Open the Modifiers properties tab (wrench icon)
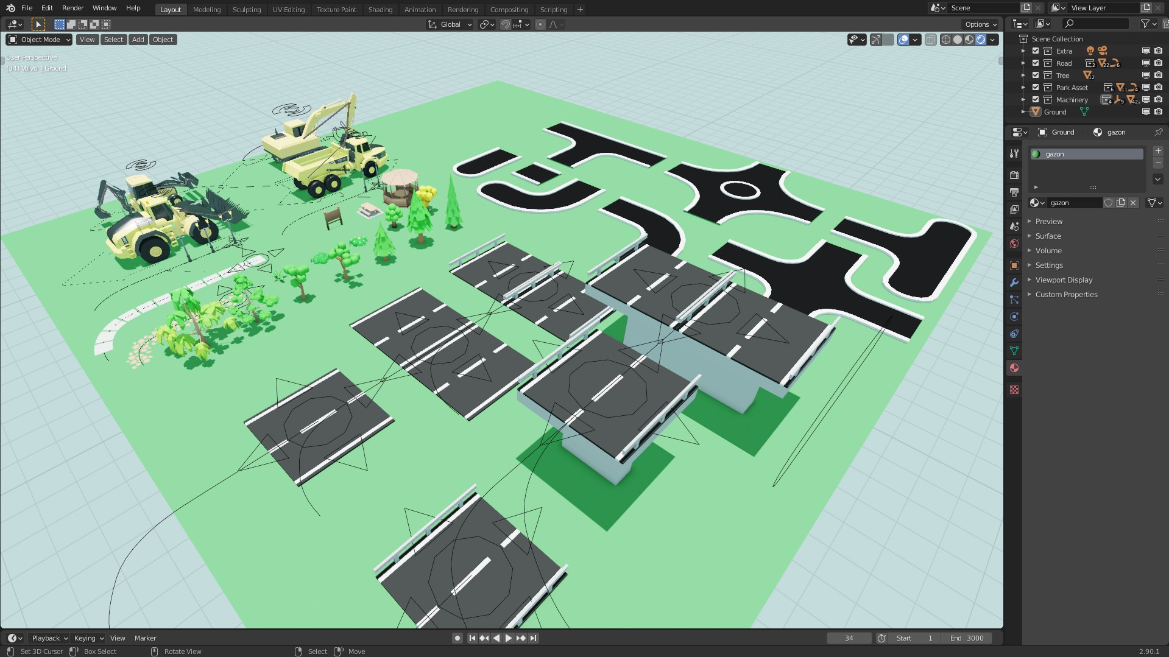This screenshot has height=657, width=1169. [1014, 283]
